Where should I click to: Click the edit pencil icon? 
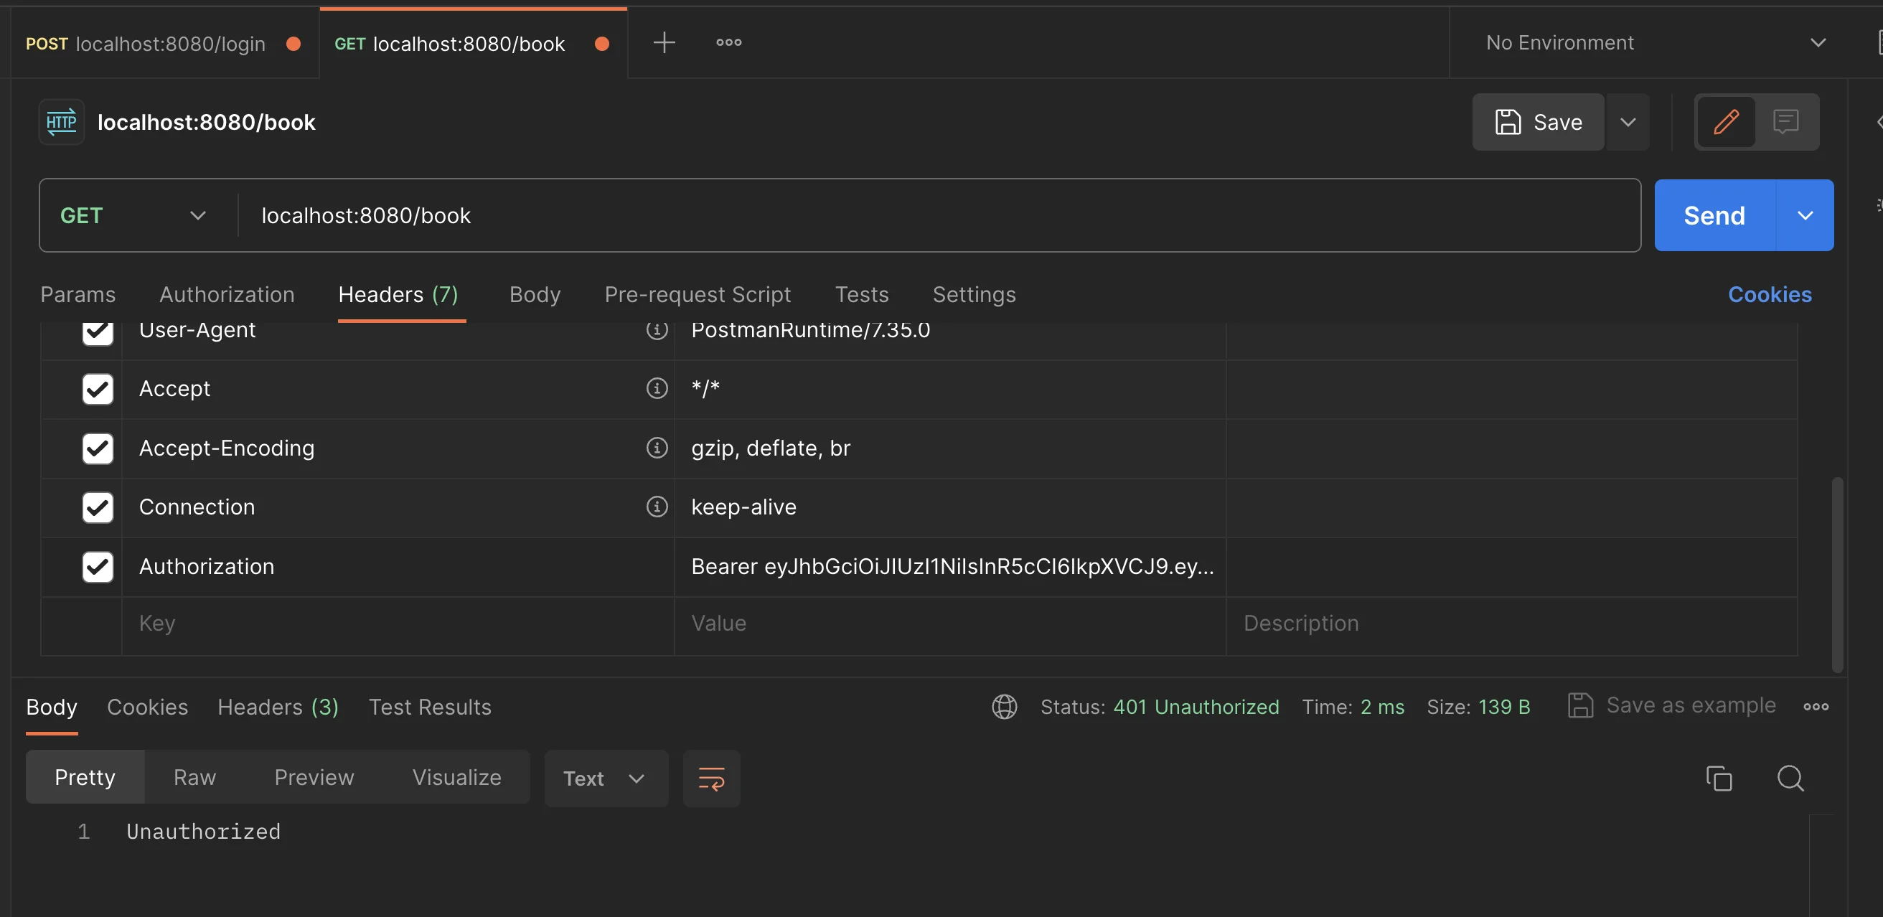[x=1726, y=121]
